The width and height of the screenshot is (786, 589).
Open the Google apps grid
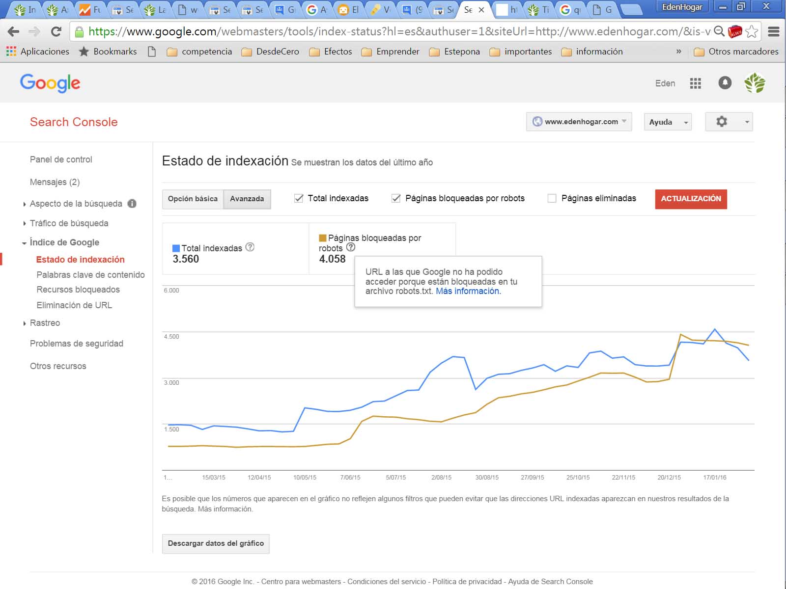pyautogui.click(x=695, y=83)
